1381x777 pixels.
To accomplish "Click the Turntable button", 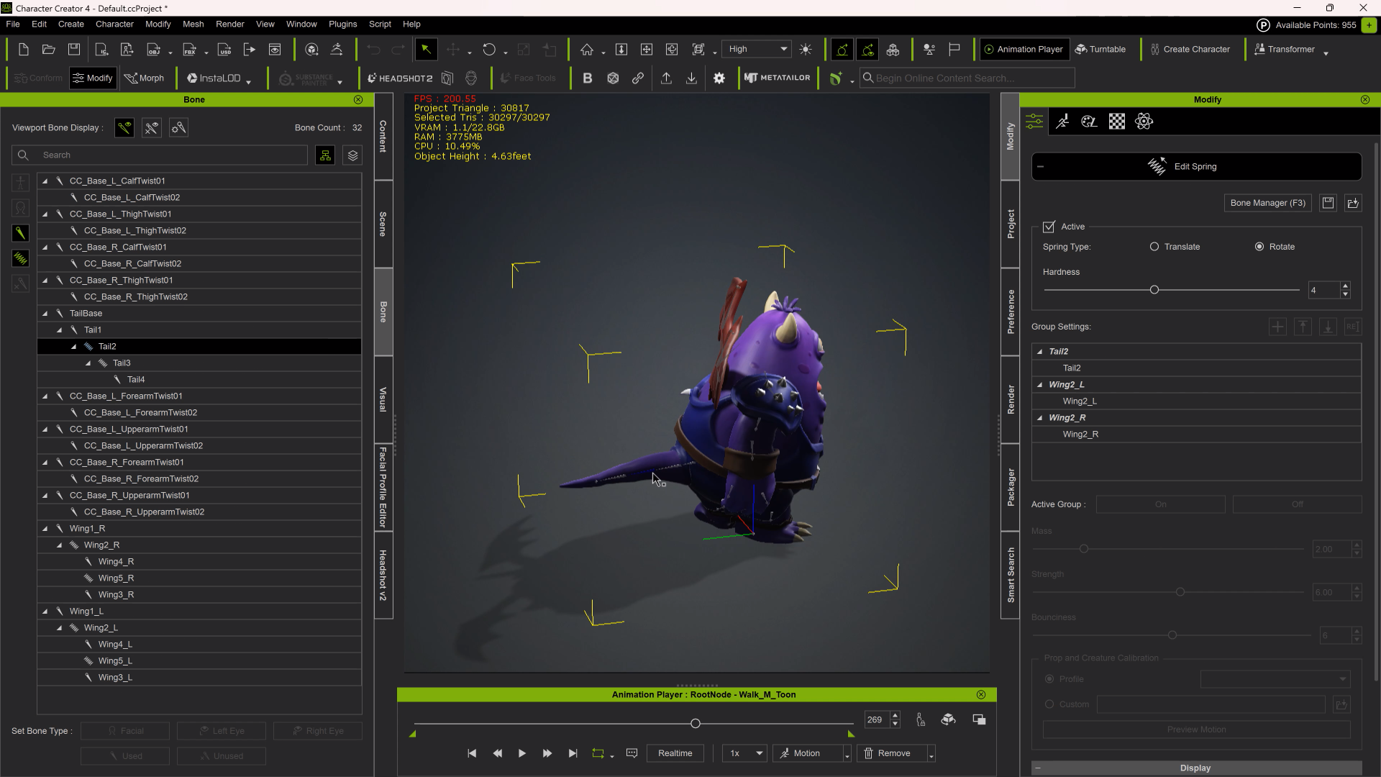I will coord(1100,50).
